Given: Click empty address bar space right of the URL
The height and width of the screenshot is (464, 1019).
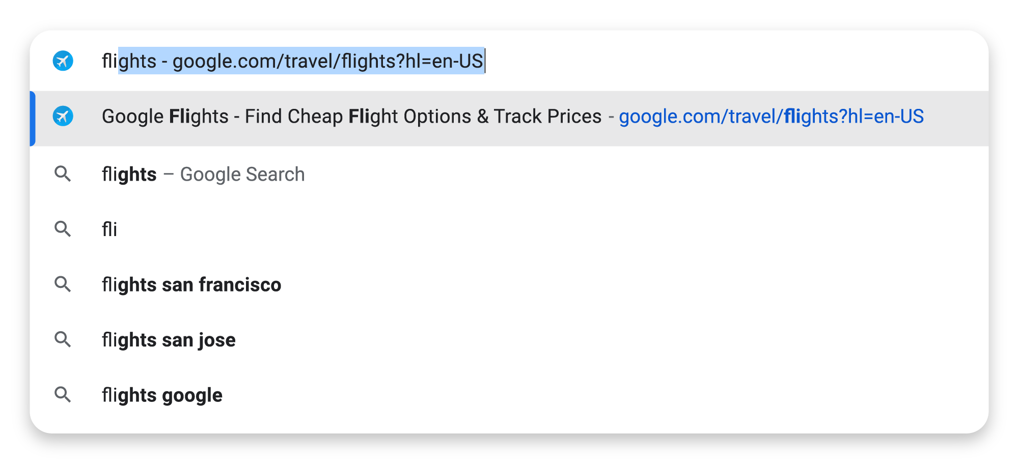Looking at the screenshot, I should pos(713,61).
